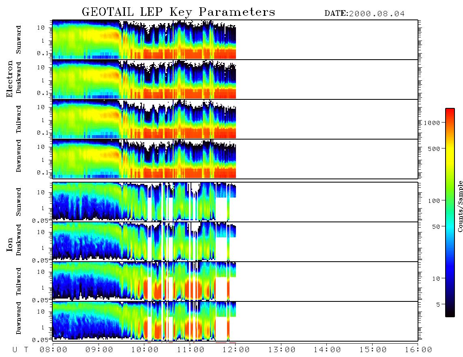Click the U T time axis label

tap(20, 350)
